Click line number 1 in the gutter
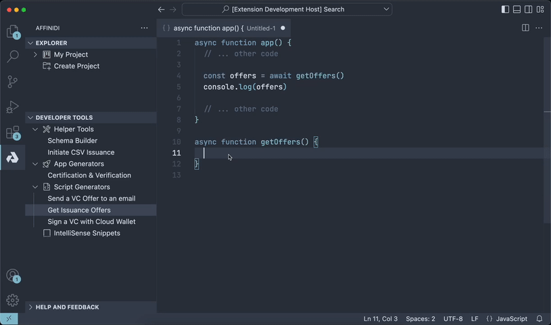551x325 pixels. [178, 43]
